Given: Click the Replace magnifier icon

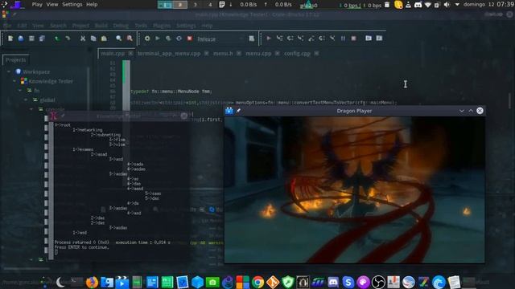Looking at the screenshot, I should (x=130, y=39).
